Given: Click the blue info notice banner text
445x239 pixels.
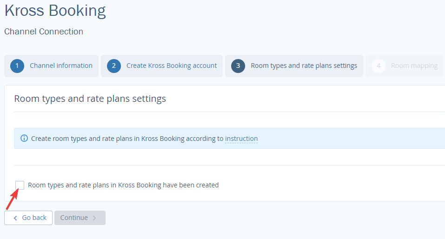Looking at the screenshot, I should tap(145, 139).
